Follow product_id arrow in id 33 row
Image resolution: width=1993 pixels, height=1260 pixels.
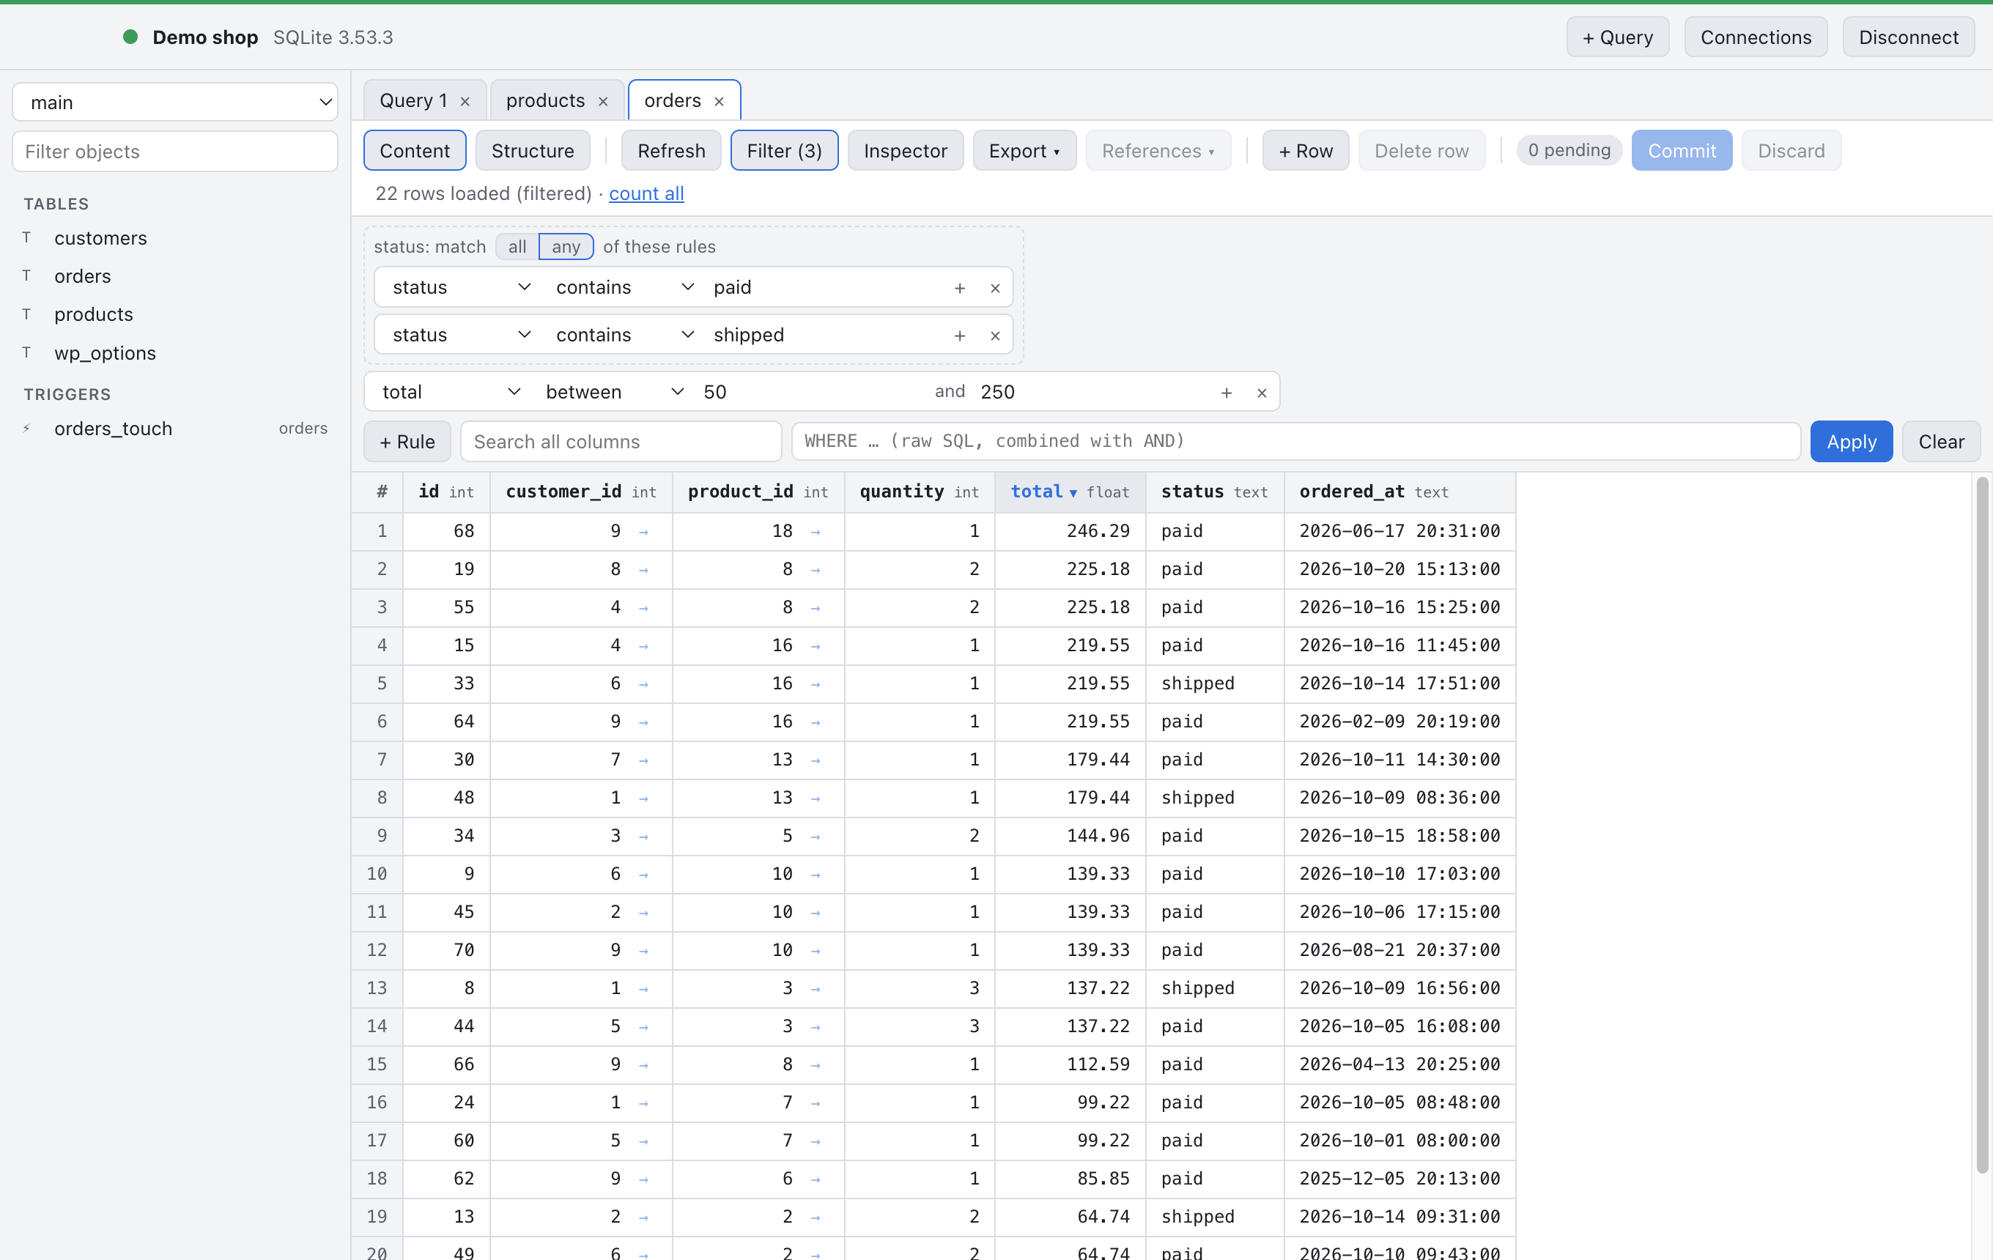(816, 684)
